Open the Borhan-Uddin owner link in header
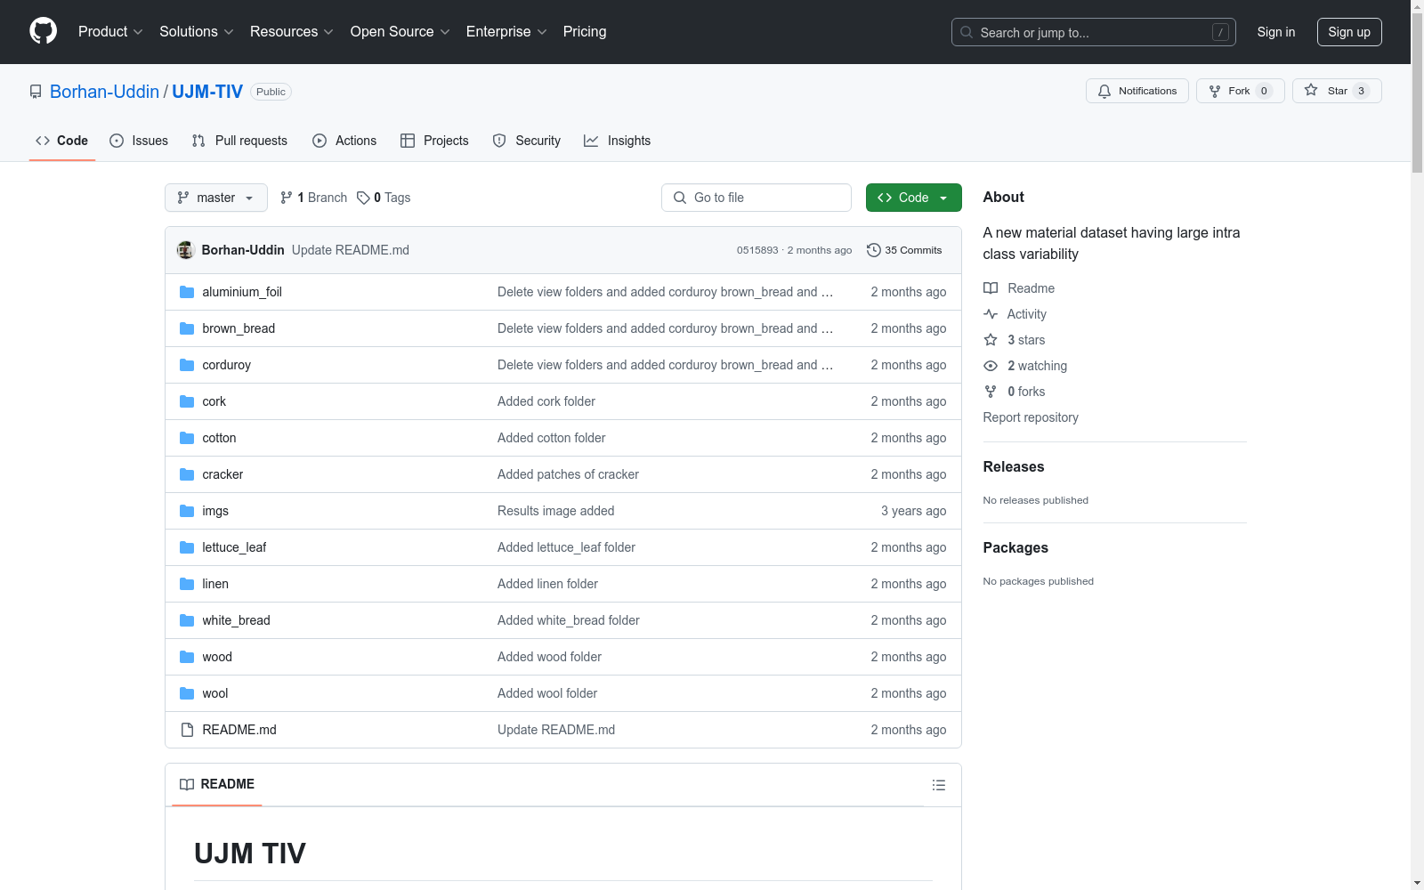1424x890 pixels. tap(104, 92)
